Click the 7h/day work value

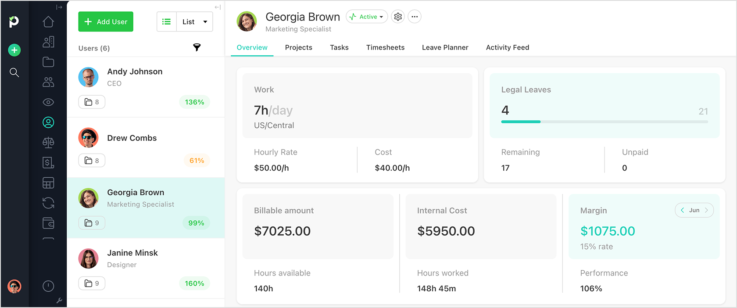pyautogui.click(x=273, y=111)
